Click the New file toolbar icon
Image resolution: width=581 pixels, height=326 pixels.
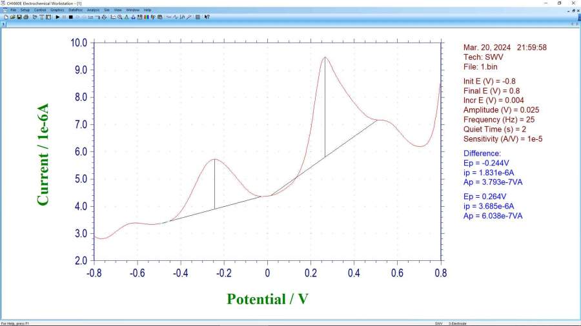click(x=6, y=17)
